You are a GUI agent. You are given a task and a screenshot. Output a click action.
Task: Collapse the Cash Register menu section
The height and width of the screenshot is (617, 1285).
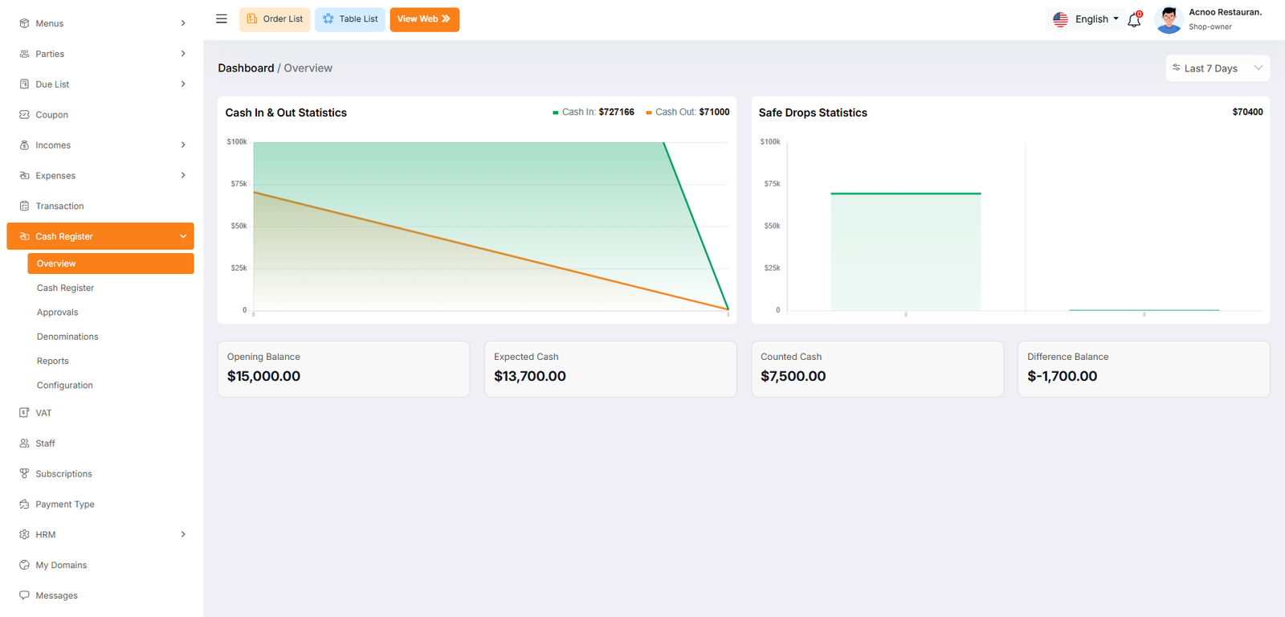click(x=183, y=237)
